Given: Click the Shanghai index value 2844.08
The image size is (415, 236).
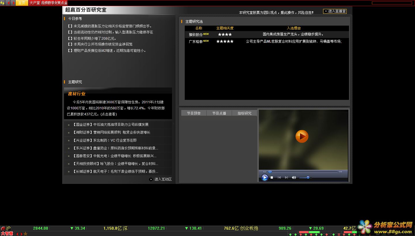Looking at the screenshot, I should 41,228.
